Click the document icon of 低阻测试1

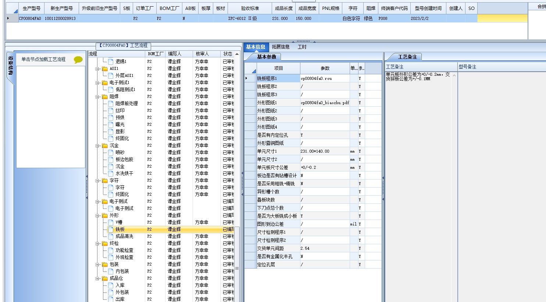tap(111, 89)
